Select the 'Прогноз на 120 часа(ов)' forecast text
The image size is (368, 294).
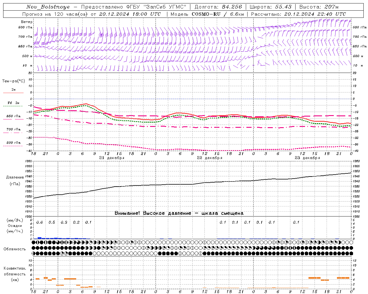pyautogui.click(x=55, y=14)
